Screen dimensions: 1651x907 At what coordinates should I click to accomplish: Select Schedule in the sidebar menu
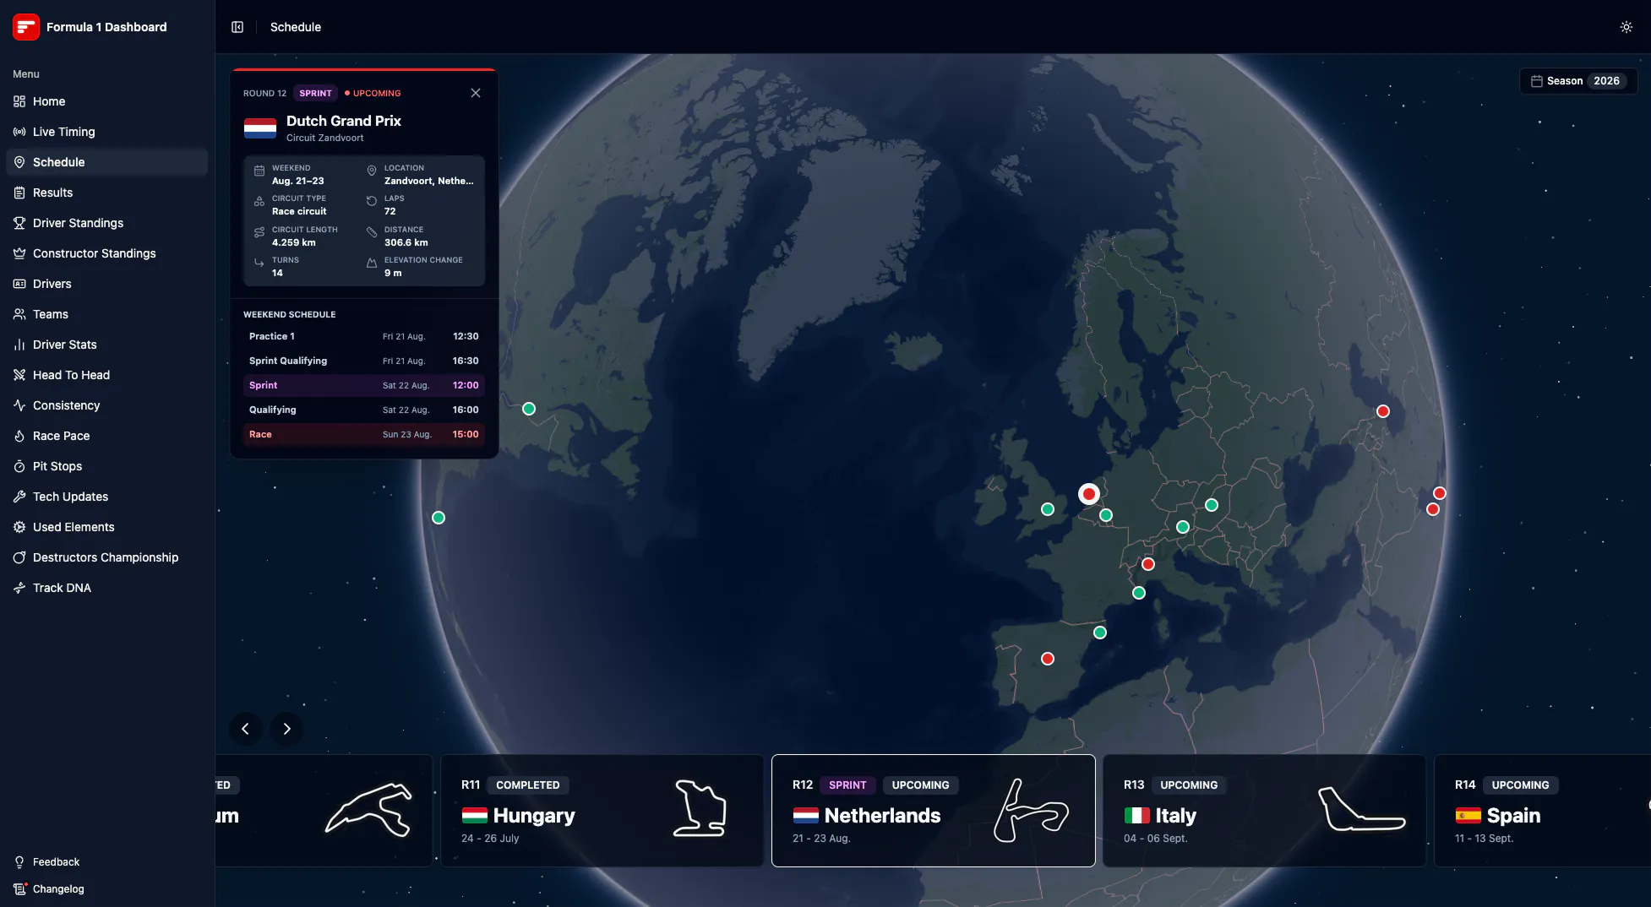(106, 162)
